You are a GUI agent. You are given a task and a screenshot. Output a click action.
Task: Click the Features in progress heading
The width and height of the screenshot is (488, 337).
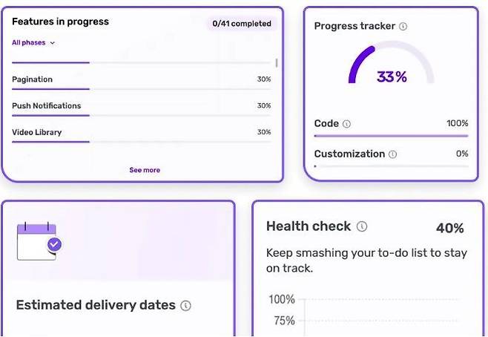coord(61,22)
